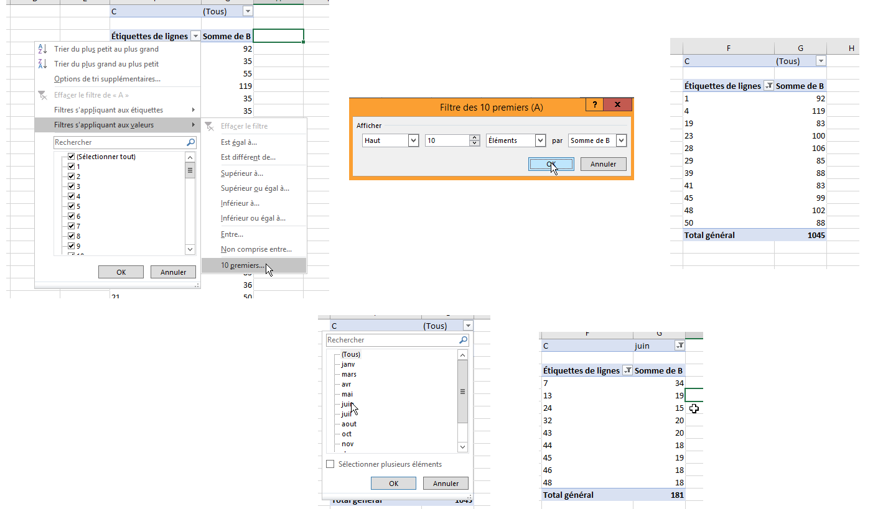Click the month list scrollbar thumb

point(462,392)
